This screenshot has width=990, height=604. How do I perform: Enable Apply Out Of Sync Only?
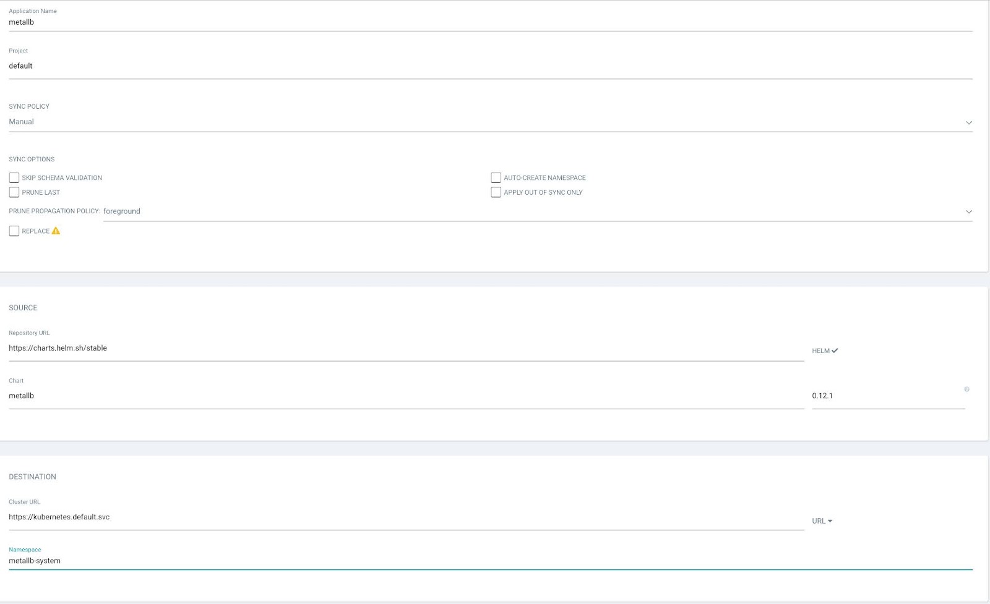click(496, 192)
